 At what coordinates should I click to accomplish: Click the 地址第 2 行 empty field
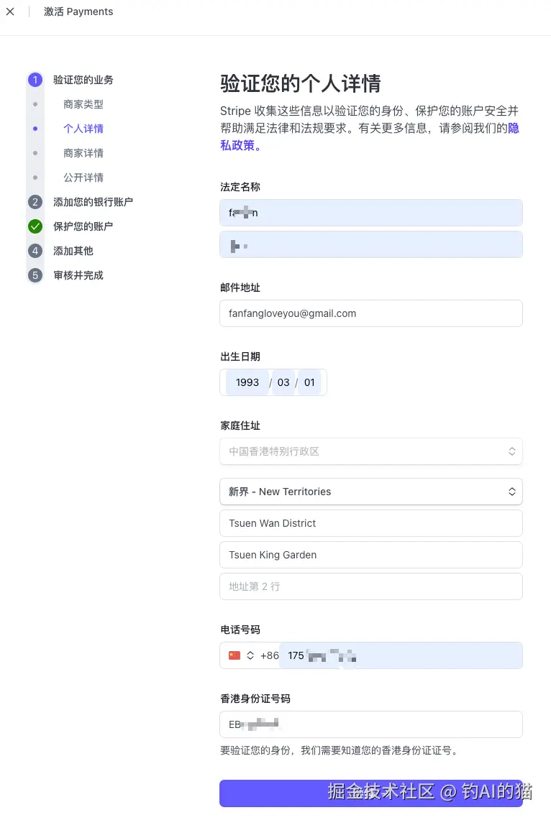370,586
